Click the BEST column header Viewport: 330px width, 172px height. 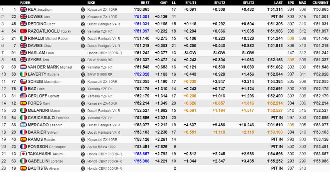145,3
